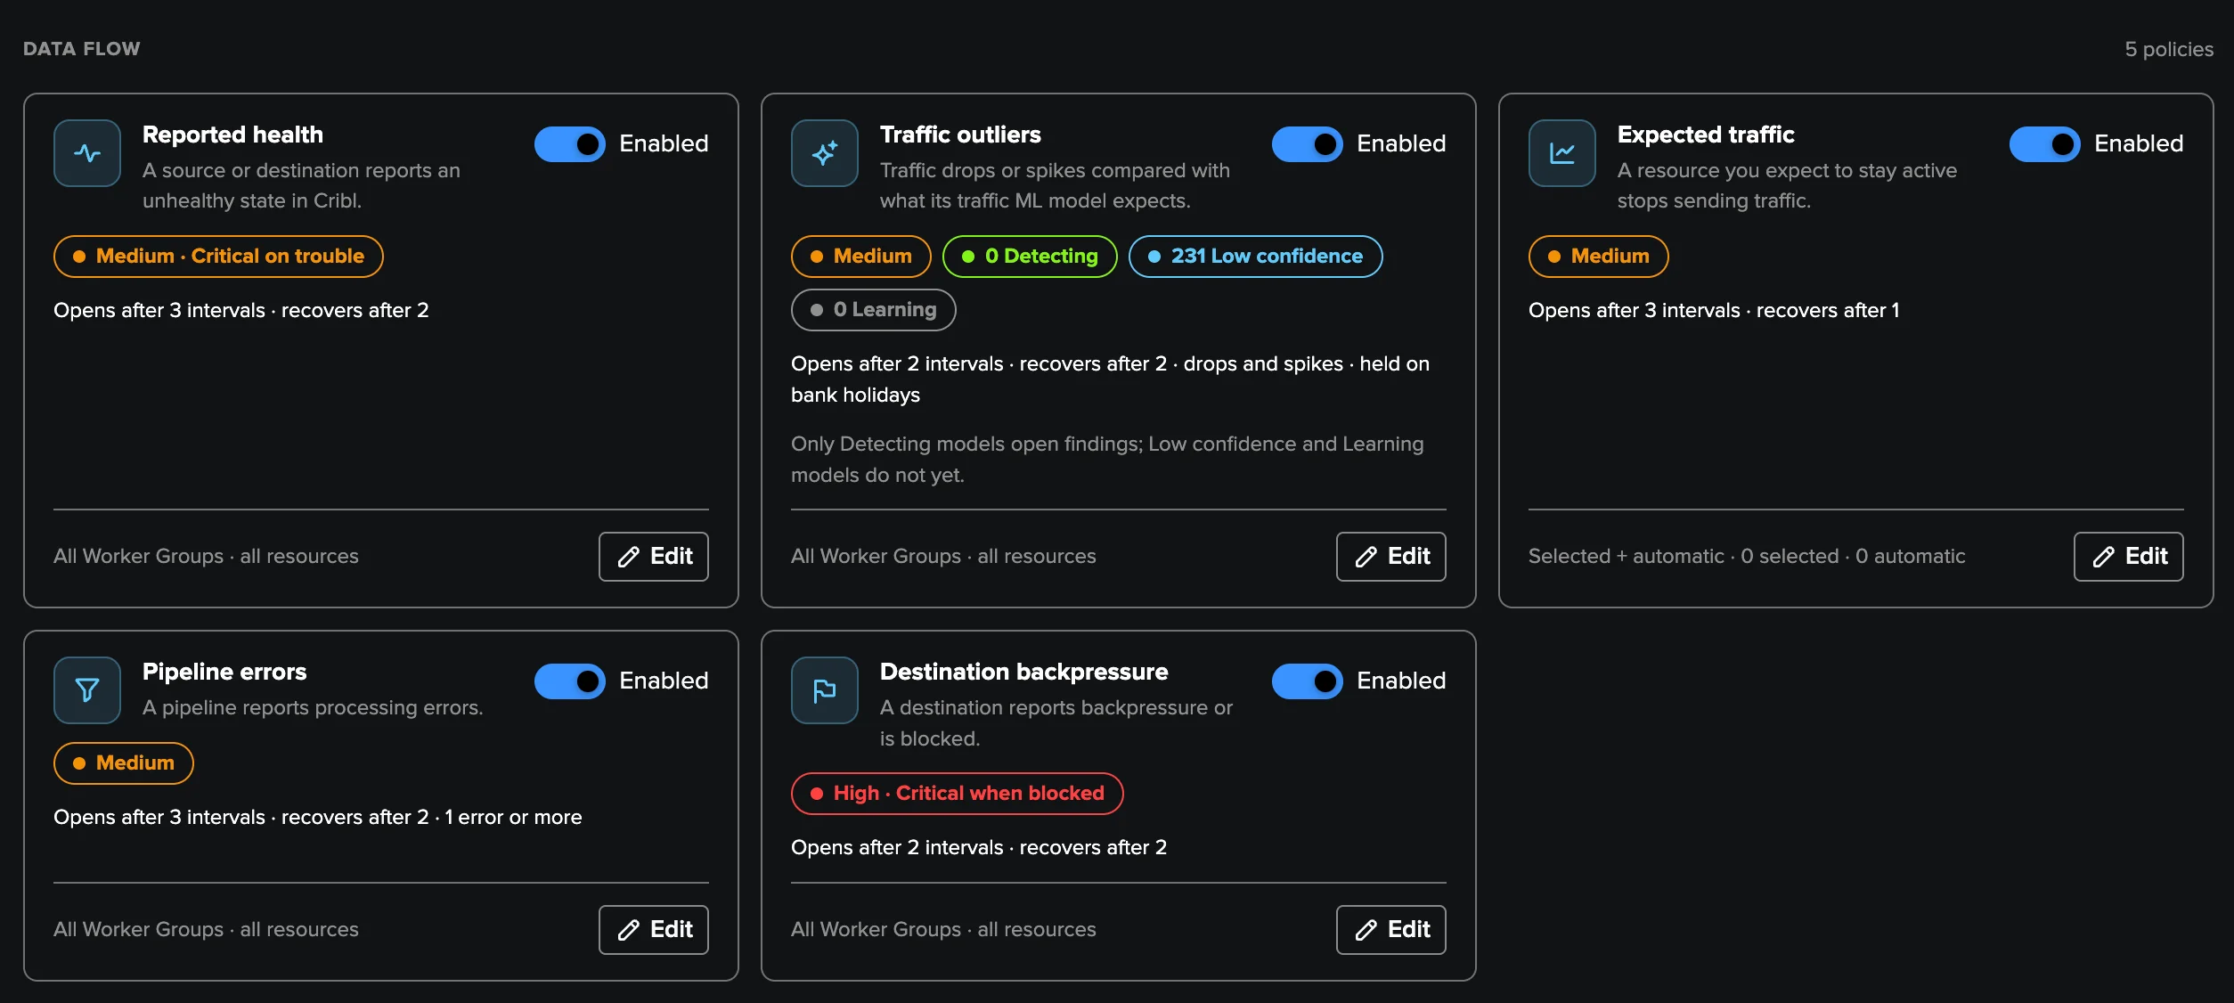This screenshot has width=2234, height=1003.
Task: Click the 'DATA FLOW' section heading
Action: (82, 49)
